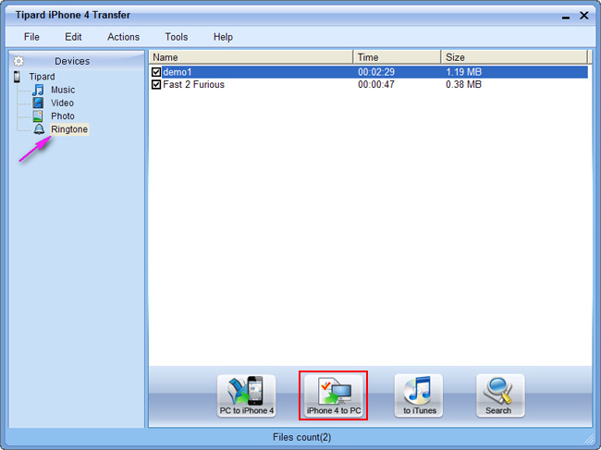Viewport: 601px width, 450px height.
Task: Click the 00:00:47 time cell
Action: pos(376,84)
